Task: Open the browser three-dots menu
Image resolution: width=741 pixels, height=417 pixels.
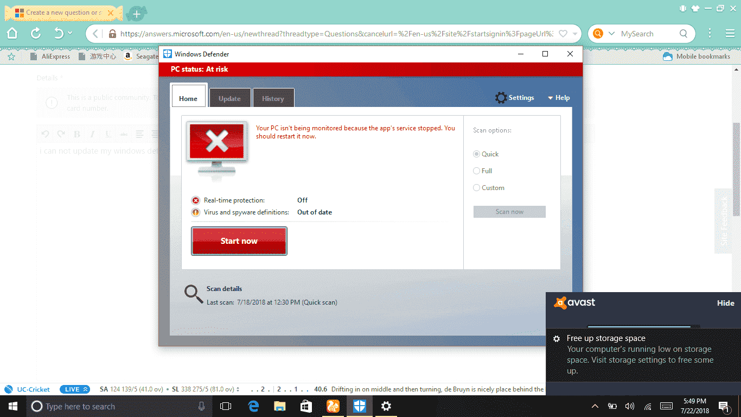Action: tap(710, 34)
